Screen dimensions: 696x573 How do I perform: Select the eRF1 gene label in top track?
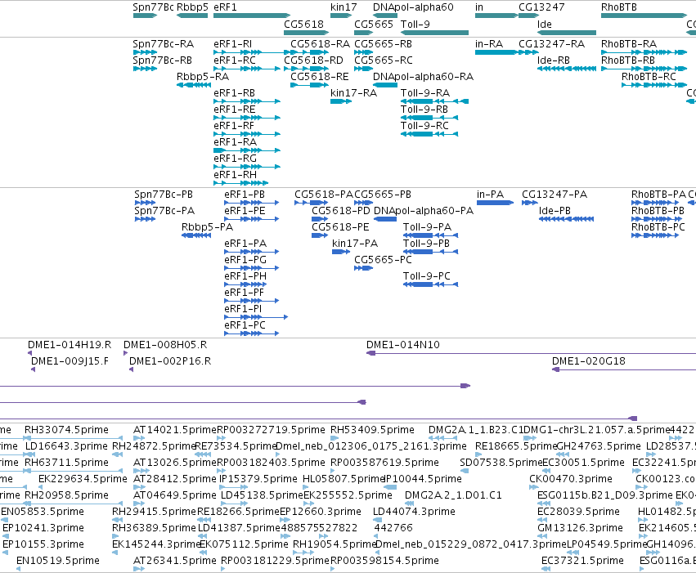pyautogui.click(x=225, y=7)
